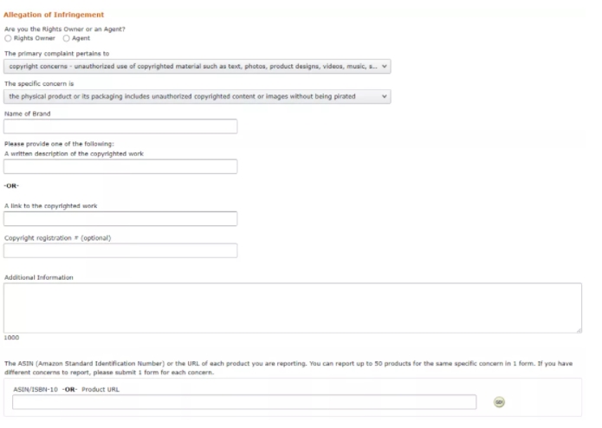Screen dimensions: 602x428
Task: Select the Rights Owner radio button
Action: tap(8, 38)
